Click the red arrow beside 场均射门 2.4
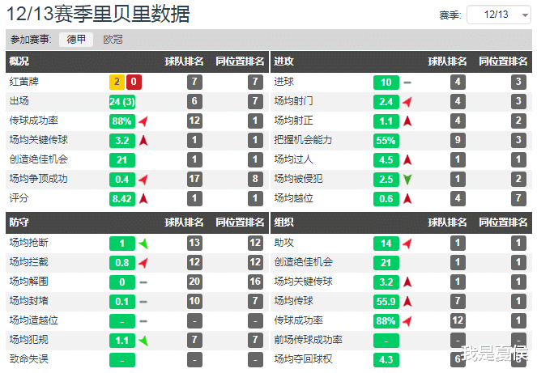Image resolution: width=537 pixels, height=373 pixels. coord(407,102)
